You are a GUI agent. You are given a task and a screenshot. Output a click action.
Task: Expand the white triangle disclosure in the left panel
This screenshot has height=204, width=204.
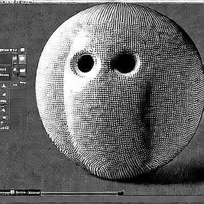point(3,86)
